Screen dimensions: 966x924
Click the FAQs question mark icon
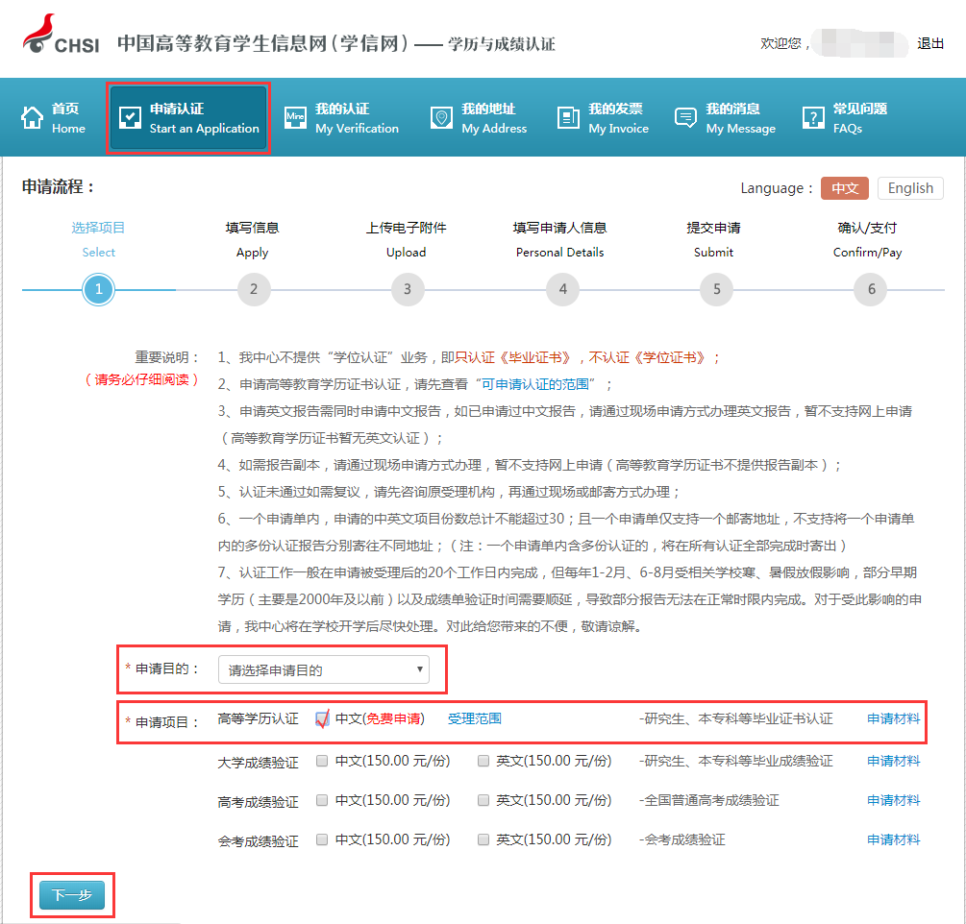813,118
